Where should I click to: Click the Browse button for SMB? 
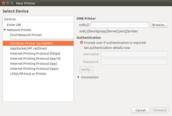[159, 25]
